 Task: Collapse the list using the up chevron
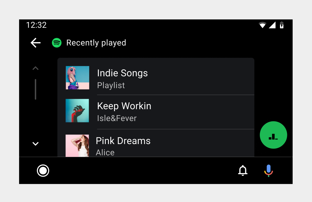(35, 68)
